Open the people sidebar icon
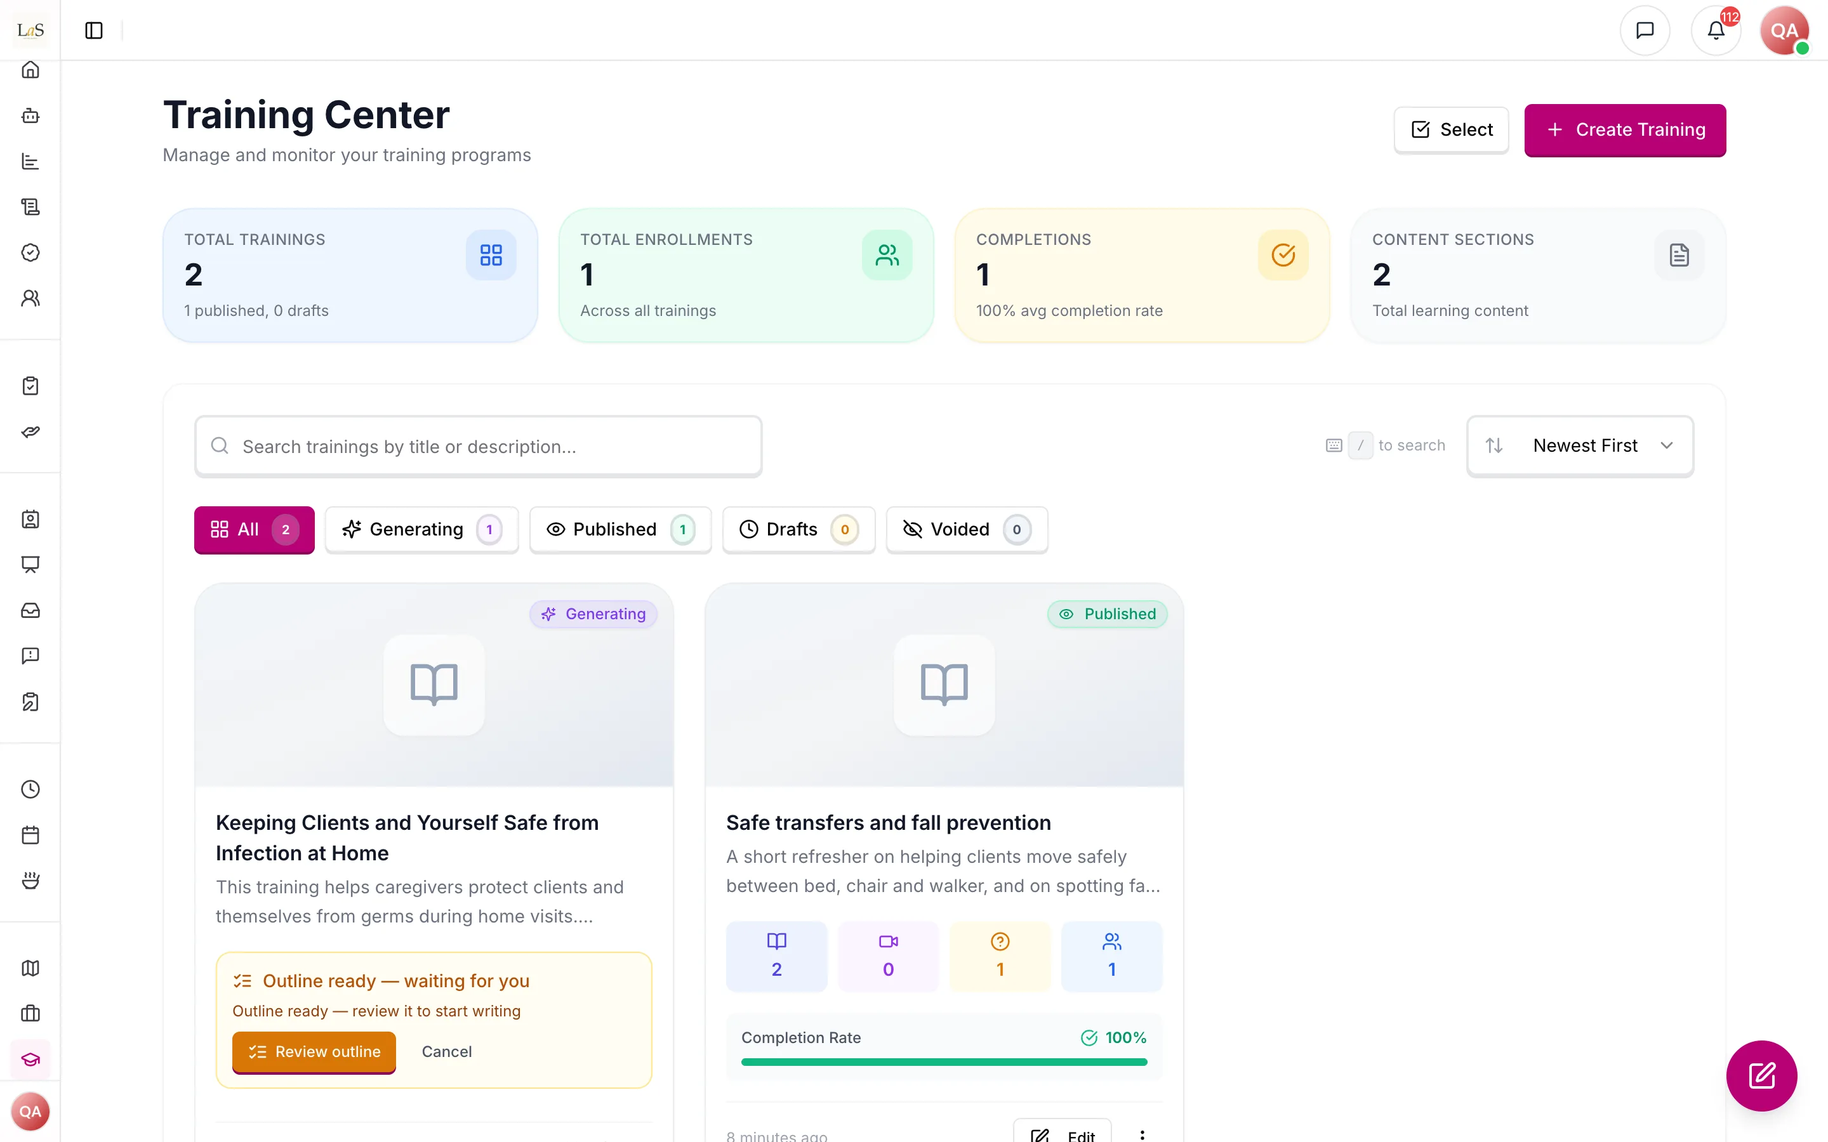1828x1142 pixels. [x=30, y=298]
